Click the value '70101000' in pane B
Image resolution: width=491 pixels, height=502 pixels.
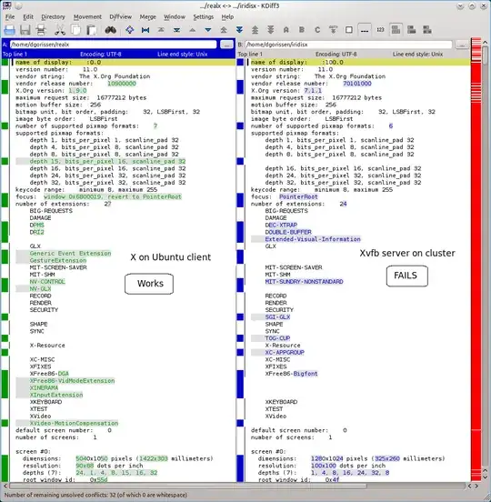point(357,84)
